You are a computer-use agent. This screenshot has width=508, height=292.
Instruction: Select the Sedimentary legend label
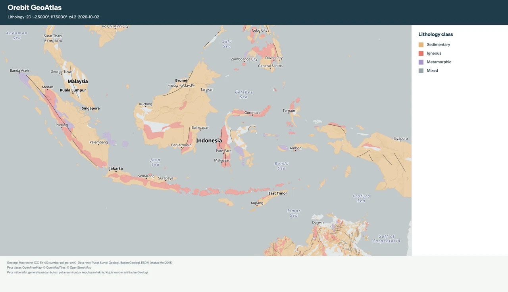click(439, 45)
